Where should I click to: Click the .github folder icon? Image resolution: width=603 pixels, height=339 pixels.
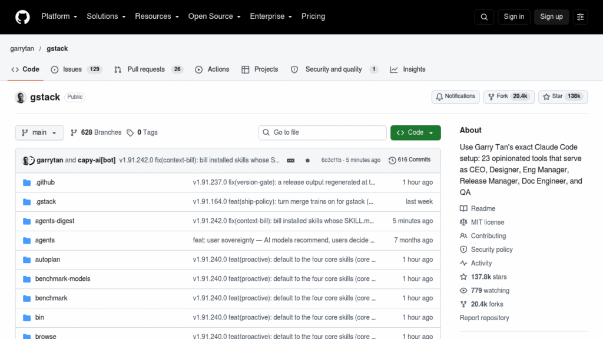pos(26,182)
